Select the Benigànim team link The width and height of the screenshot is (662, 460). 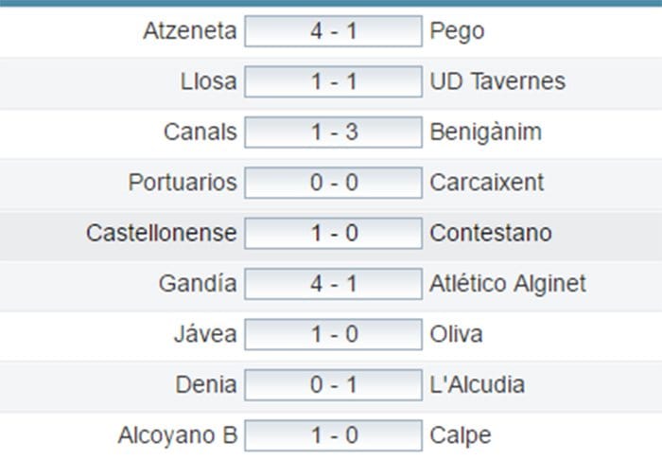485,132
